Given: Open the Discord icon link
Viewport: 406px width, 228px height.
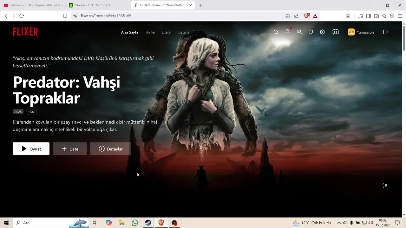Looking at the screenshot, I should pos(335,32).
